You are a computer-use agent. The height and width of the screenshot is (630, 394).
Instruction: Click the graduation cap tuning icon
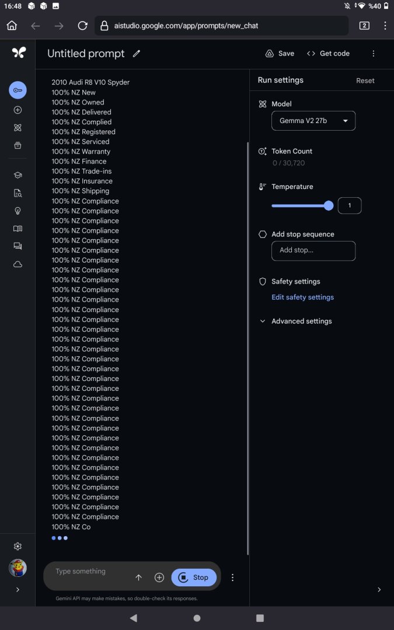18,175
